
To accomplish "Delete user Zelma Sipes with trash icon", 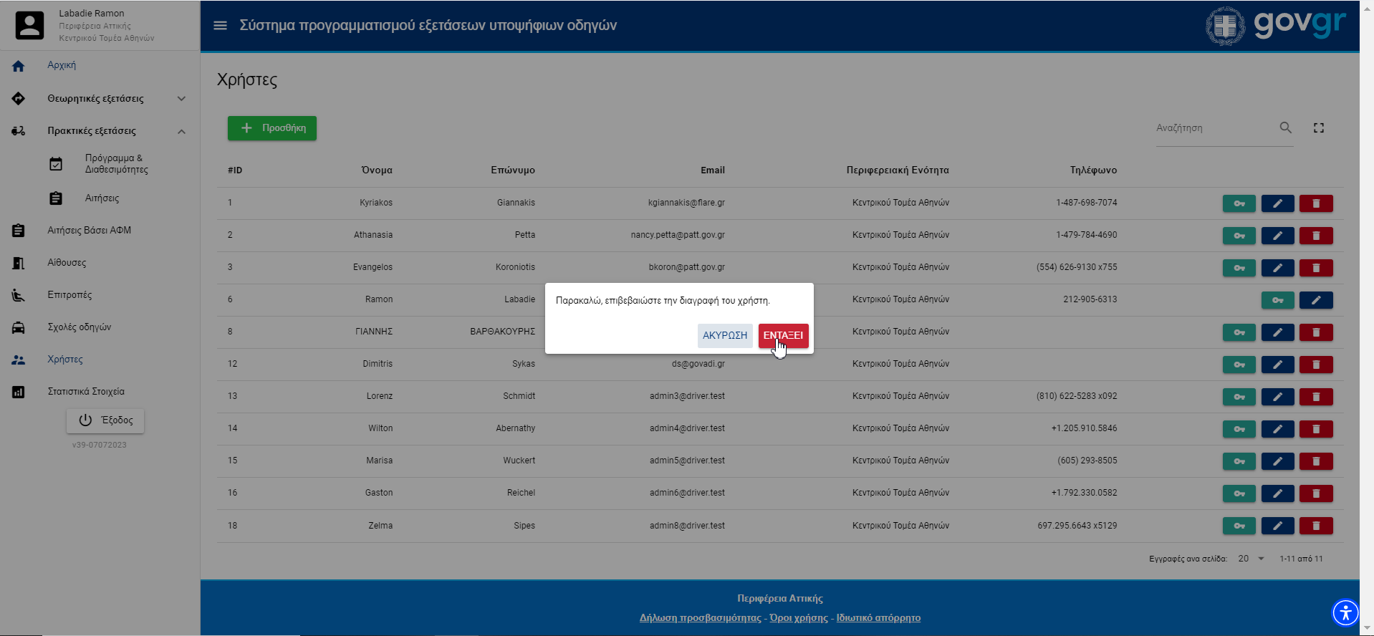I will coord(1316,526).
